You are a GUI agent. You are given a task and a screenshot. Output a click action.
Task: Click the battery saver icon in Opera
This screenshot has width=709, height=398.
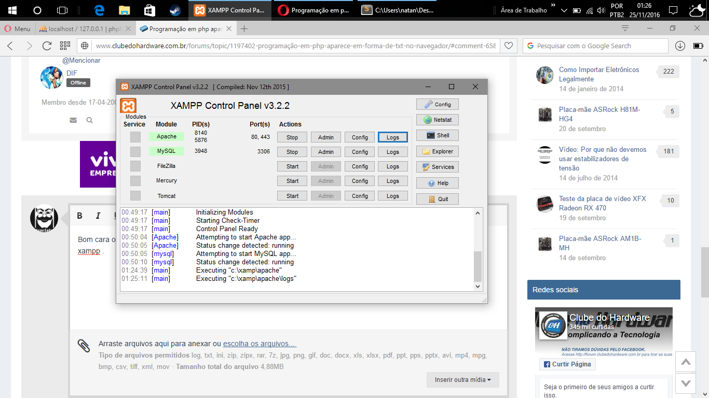(x=698, y=46)
